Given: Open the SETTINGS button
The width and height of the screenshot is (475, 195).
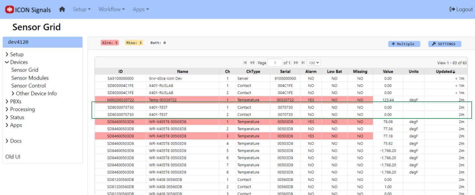Looking at the screenshot, I should point(444,44).
